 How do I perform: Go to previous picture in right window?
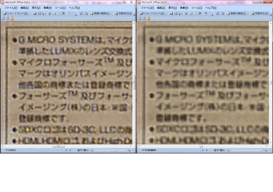(202, 150)
